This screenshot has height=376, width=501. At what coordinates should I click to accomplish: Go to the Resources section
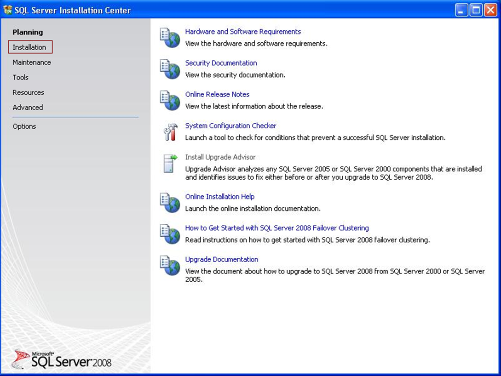pos(29,92)
